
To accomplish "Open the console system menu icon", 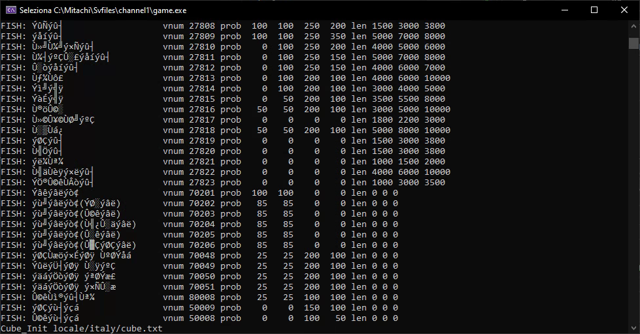I will [x=10, y=10].
